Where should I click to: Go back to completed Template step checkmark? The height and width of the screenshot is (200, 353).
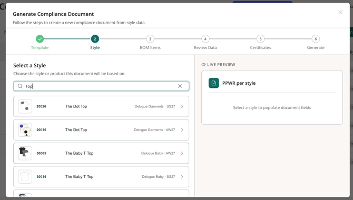click(x=40, y=39)
